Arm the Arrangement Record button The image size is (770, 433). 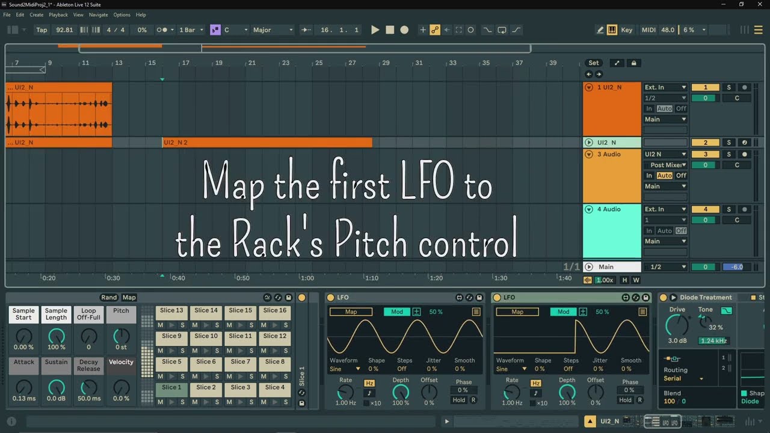(404, 30)
